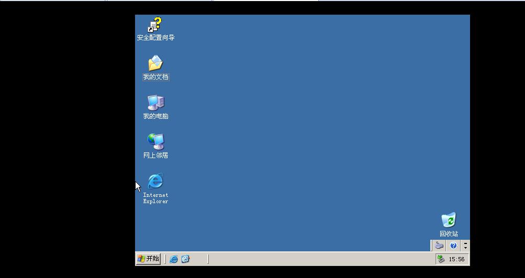Click the 回收站 text label
This screenshot has width=525, height=278.
[x=449, y=234]
